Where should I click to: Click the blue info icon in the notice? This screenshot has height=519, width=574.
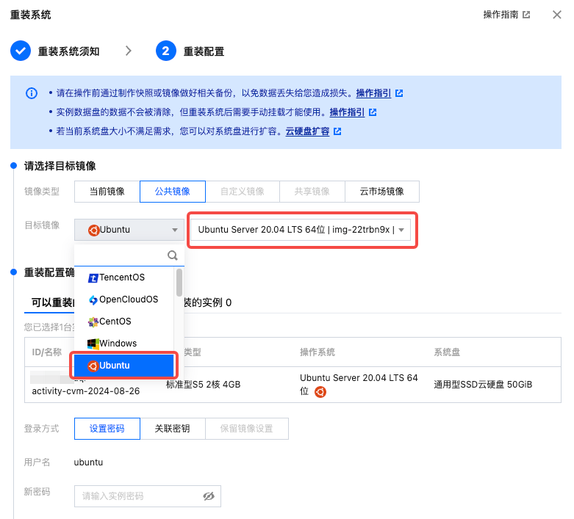tap(32, 93)
